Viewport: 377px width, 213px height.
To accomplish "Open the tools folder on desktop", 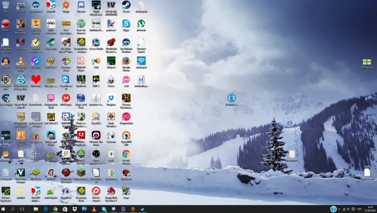I will 111,156.
